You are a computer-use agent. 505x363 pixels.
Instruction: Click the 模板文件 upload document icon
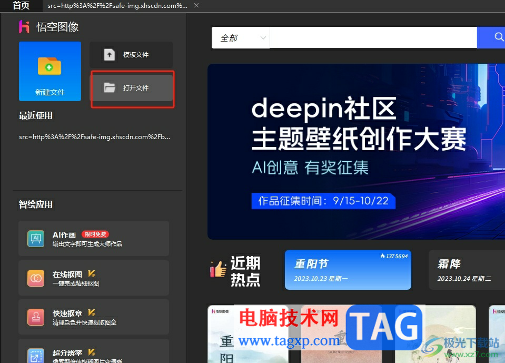click(110, 54)
